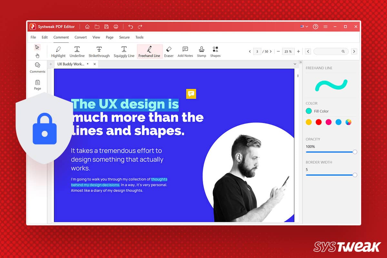The height and width of the screenshot is (258, 387).
Task: Choose the Strikethrough tool
Action: (99, 52)
